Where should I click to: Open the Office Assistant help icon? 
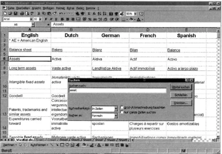(x=141, y=14)
